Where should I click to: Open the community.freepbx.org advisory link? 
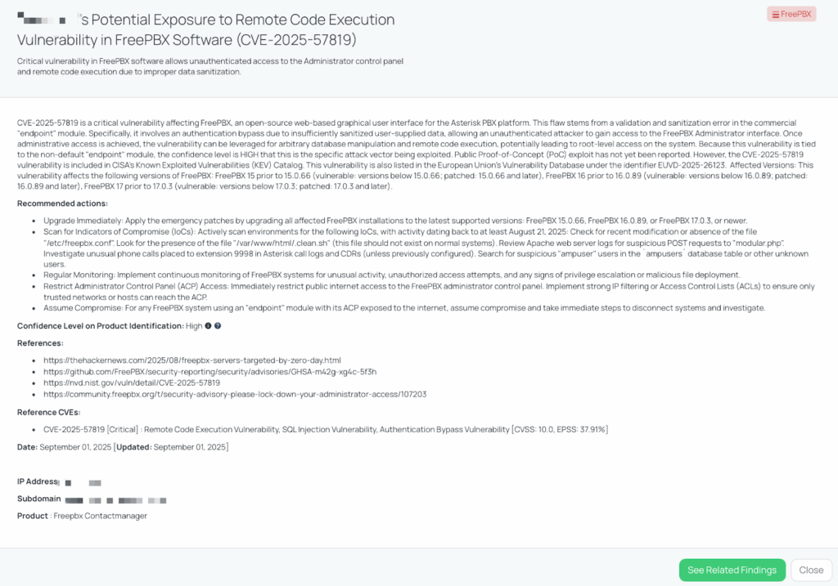coord(235,395)
